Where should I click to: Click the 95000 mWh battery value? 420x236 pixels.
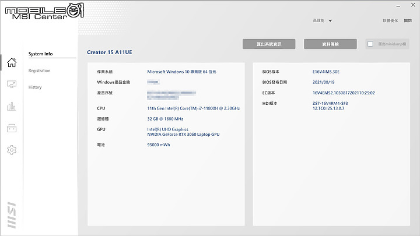159,145
